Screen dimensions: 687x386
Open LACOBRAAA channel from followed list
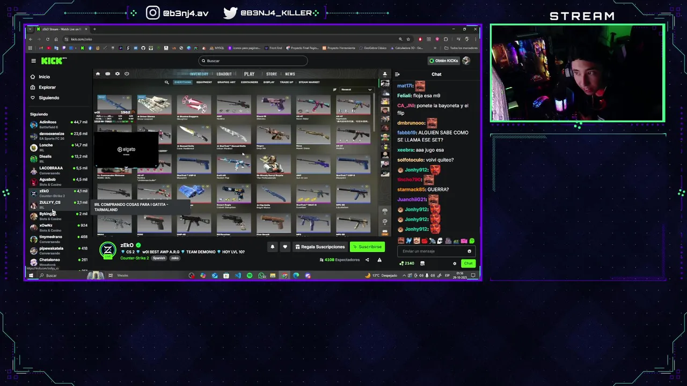pos(59,170)
